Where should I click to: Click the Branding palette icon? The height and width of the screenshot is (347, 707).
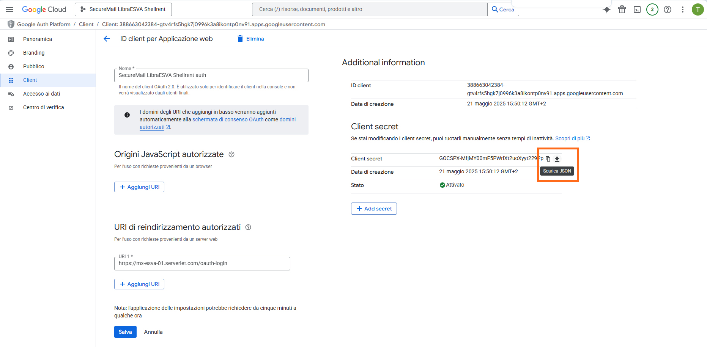point(11,53)
